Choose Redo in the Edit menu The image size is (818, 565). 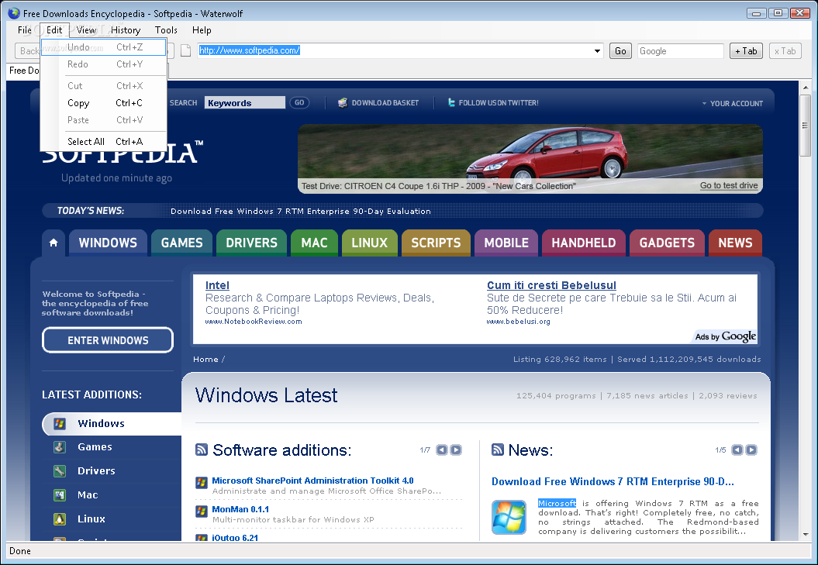[x=103, y=64]
